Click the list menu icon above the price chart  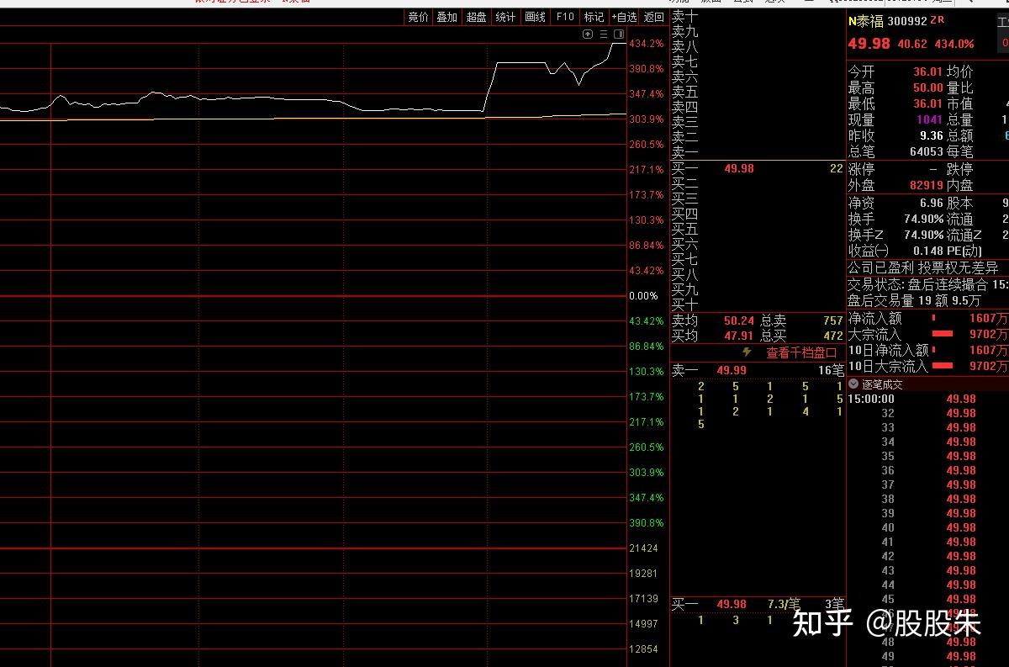point(605,34)
